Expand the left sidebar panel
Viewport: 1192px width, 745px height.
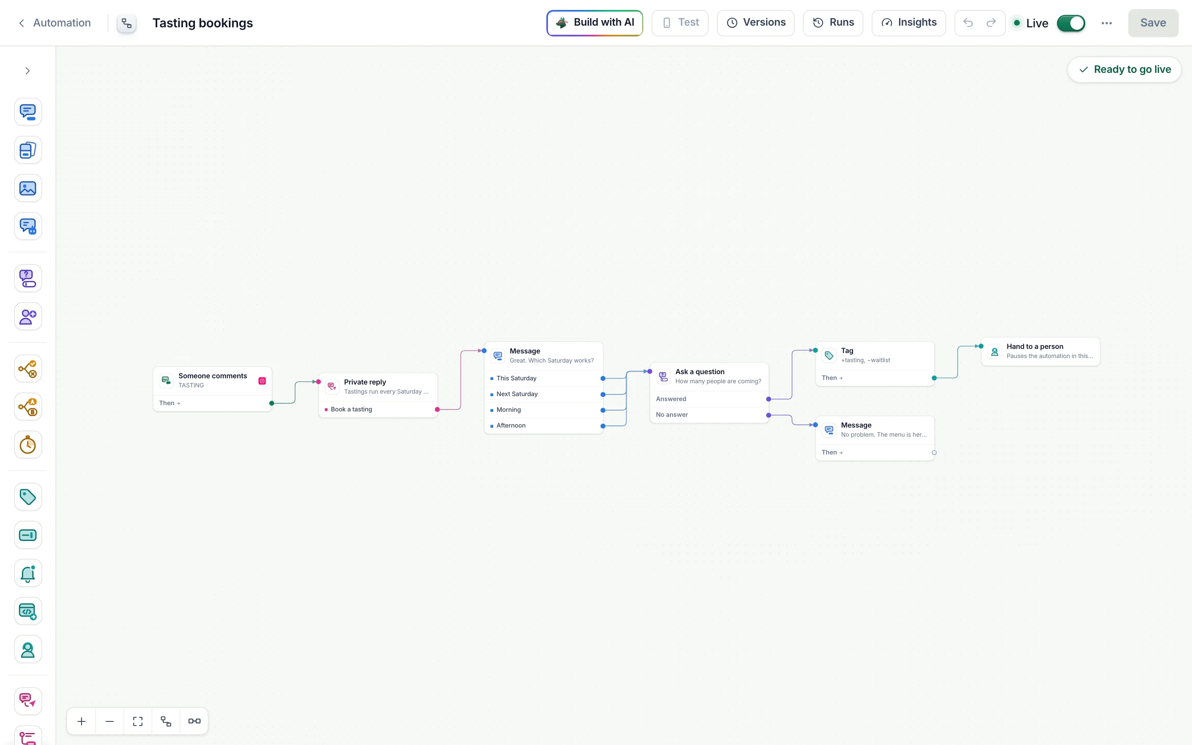pos(28,71)
